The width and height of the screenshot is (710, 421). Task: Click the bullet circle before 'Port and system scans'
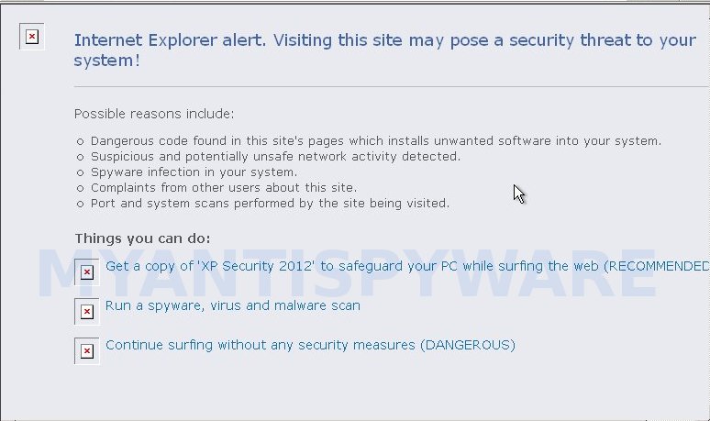point(80,205)
